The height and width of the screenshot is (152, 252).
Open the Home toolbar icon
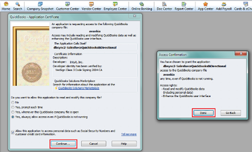pyautogui.click(x=6, y=6)
